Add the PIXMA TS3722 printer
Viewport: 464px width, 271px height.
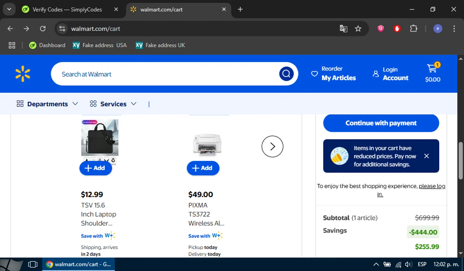(x=203, y=168)
